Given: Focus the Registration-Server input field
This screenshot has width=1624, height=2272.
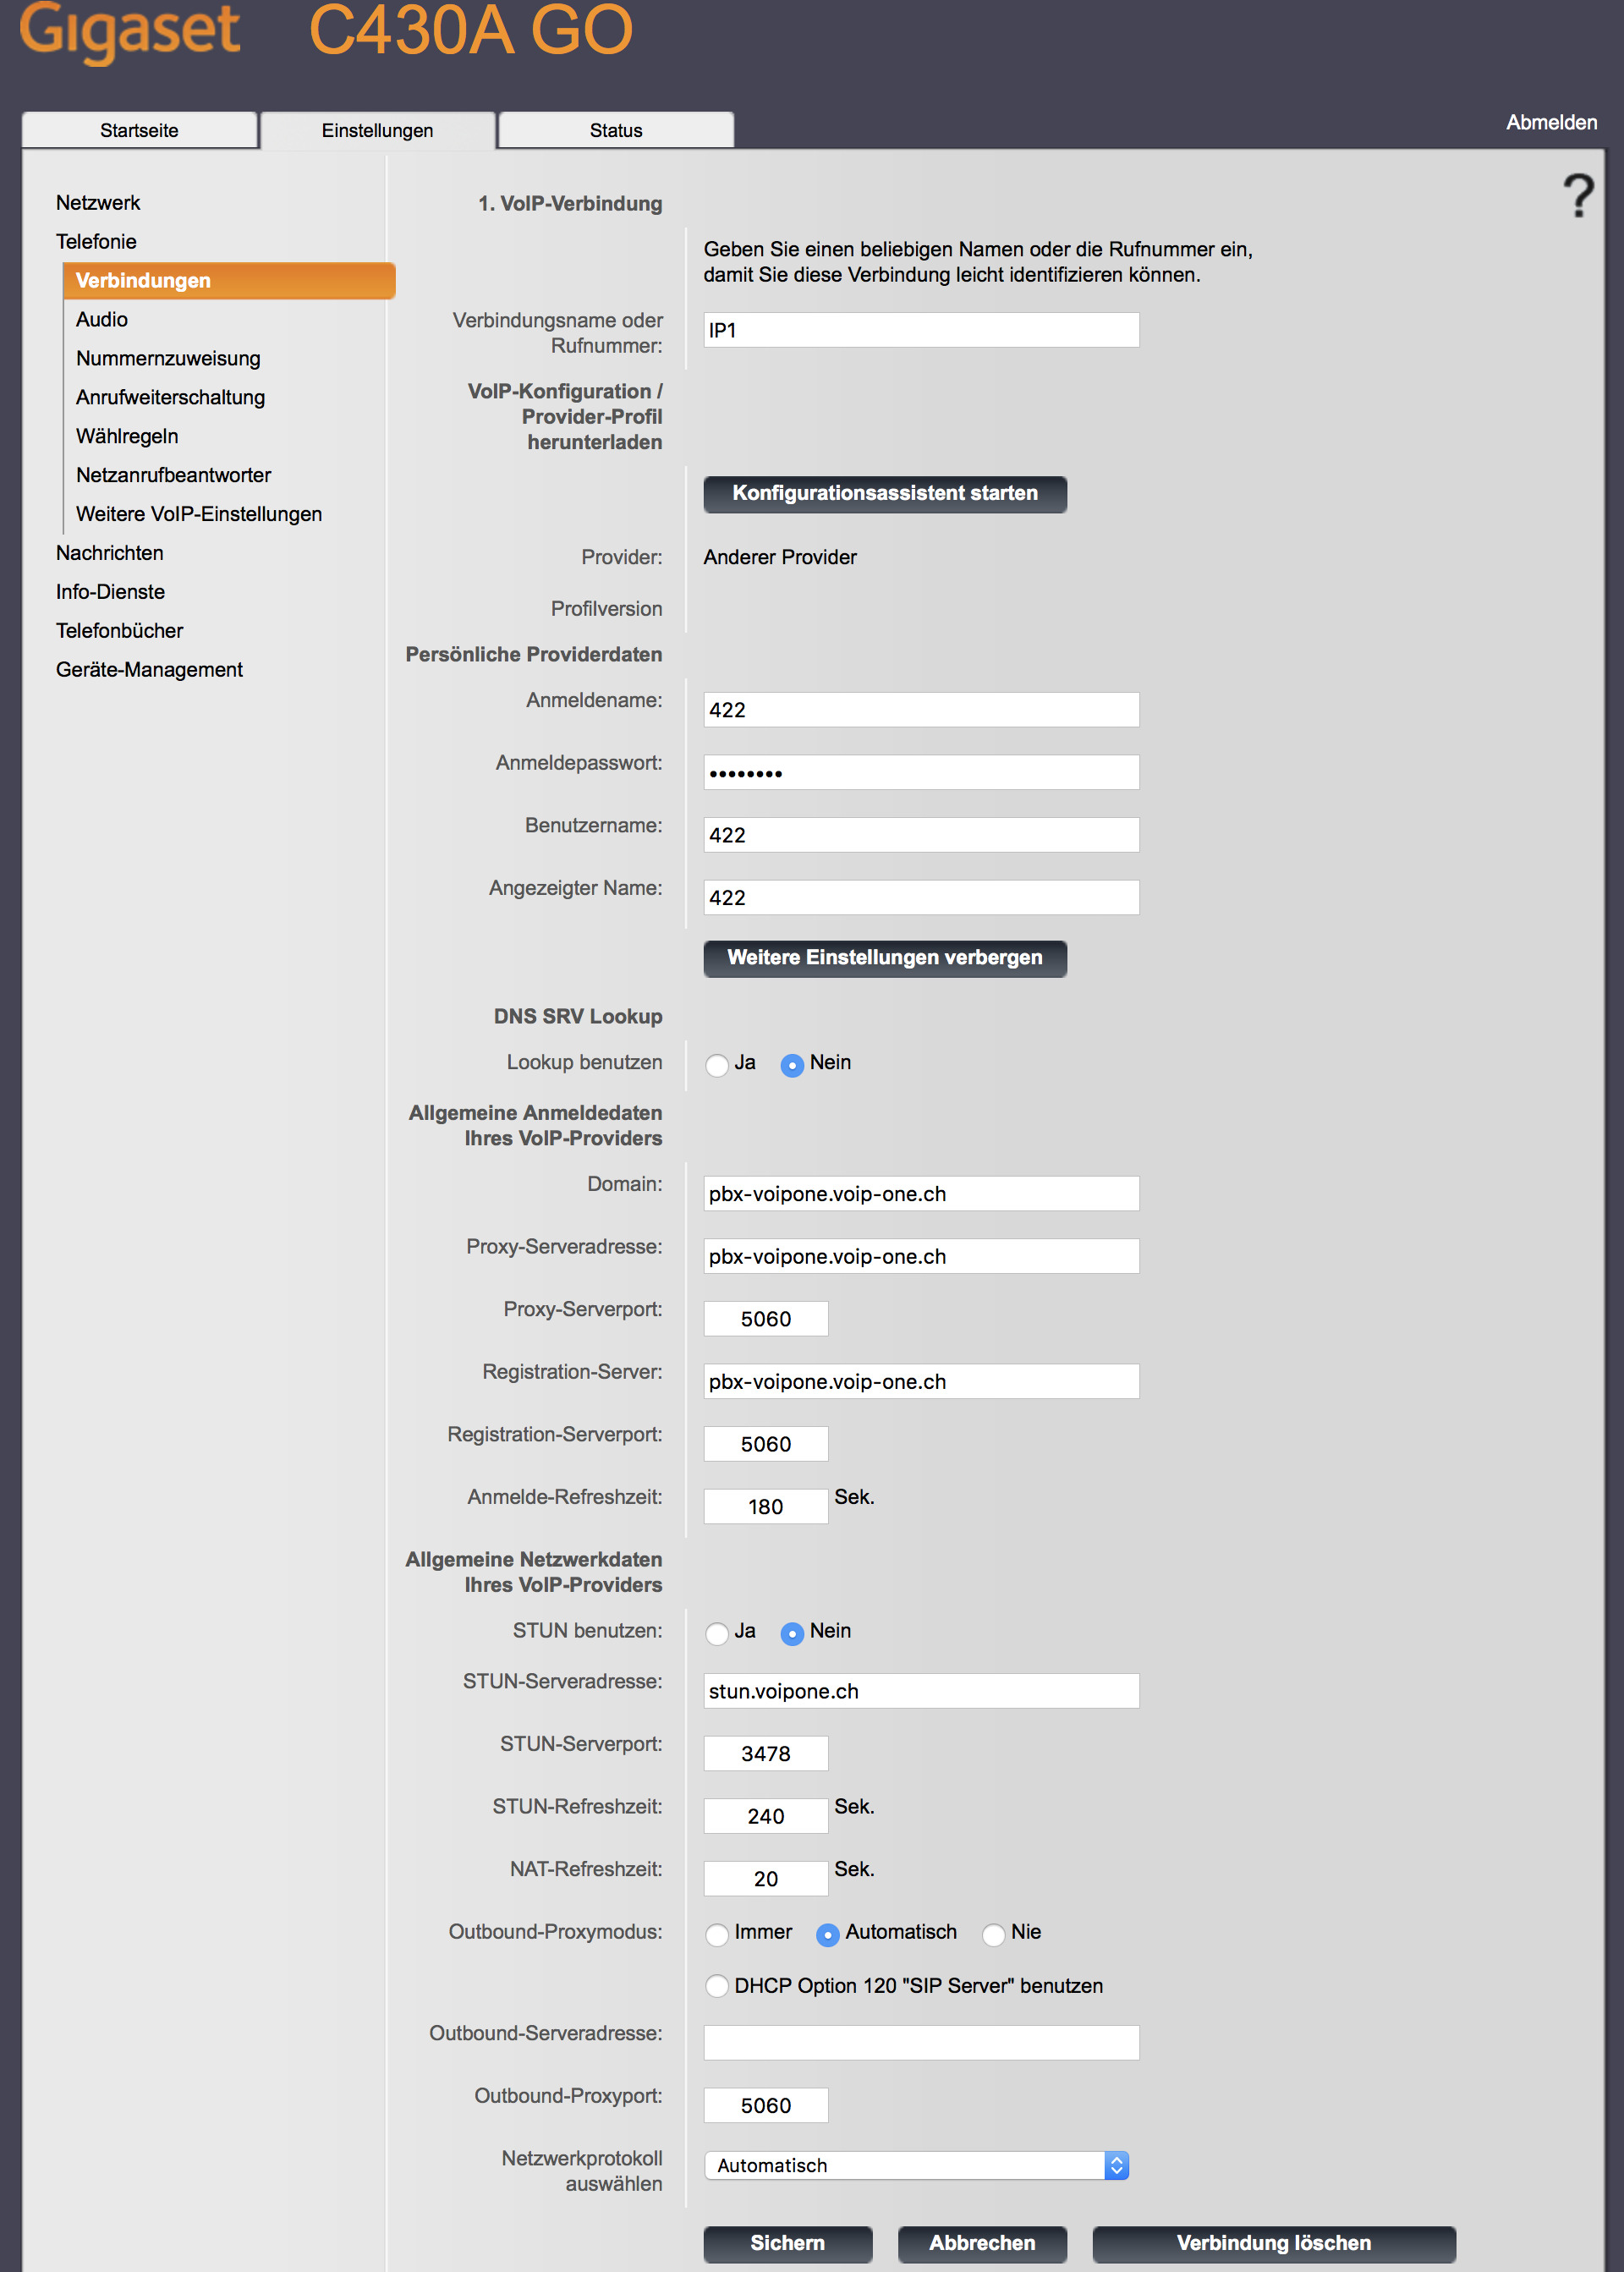Looking at the screenshot, I should (921, 1381).
